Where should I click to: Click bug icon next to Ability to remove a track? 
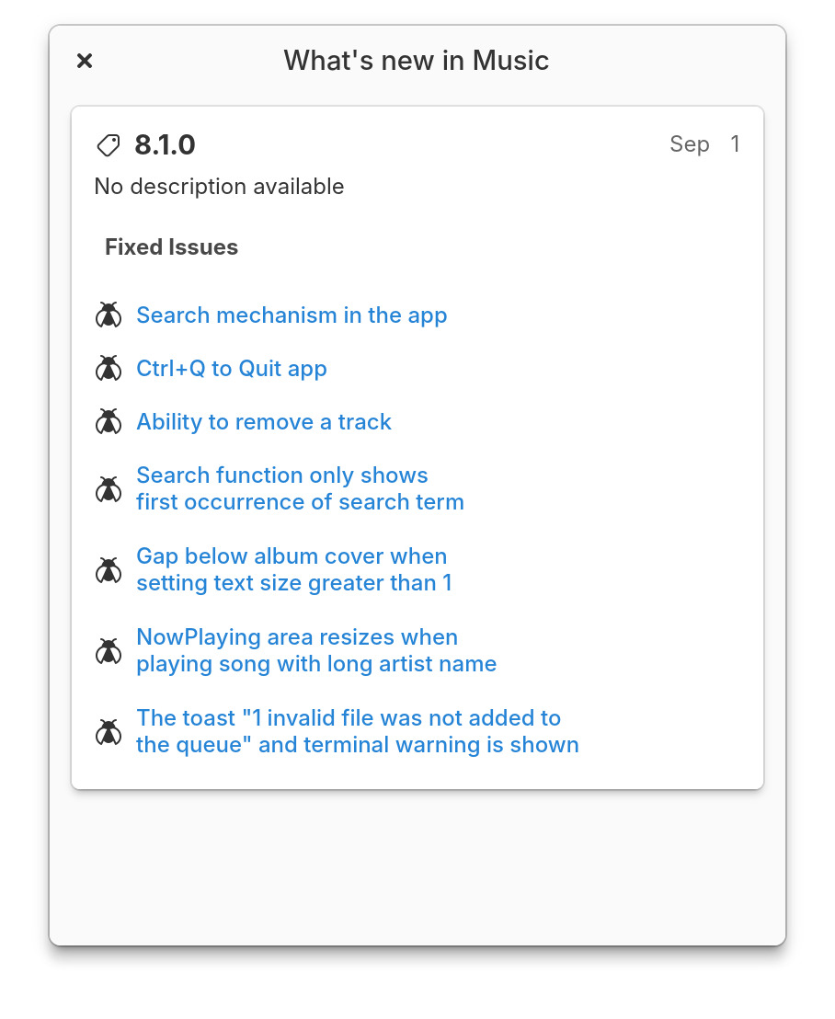click(109, 422)
